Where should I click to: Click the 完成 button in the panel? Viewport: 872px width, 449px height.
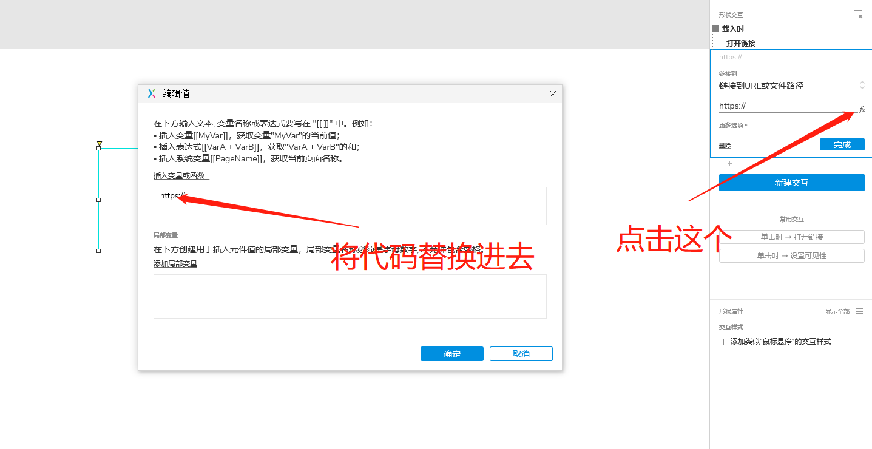[842, 144]
